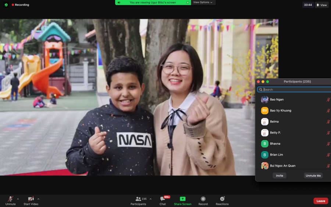Image resolution: width=331 pixels, height=207 pixels.
Task: Click Betty P.'s avatar image
Action: [x=265, y=132]
